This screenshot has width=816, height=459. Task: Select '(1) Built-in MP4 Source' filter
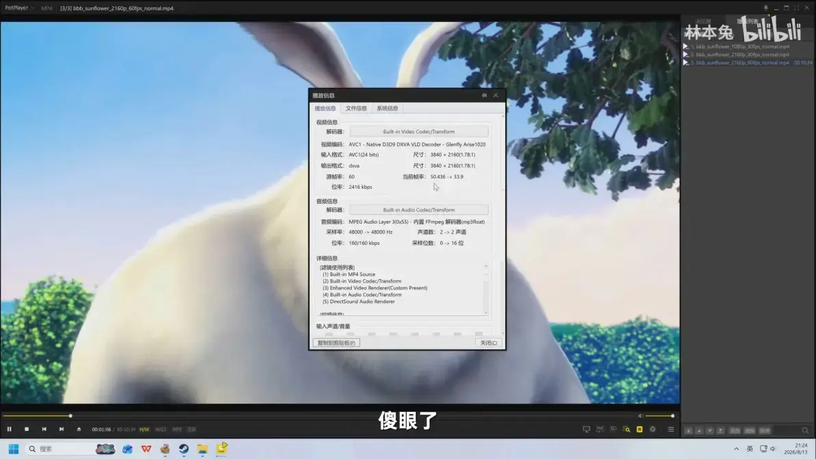click(348, 274)
